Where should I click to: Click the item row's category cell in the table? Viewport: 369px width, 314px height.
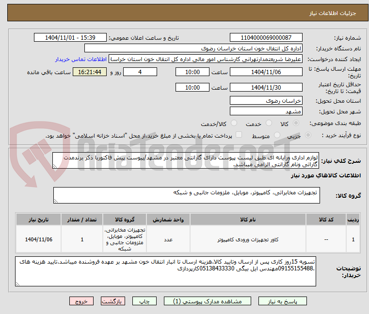(125, 239)
